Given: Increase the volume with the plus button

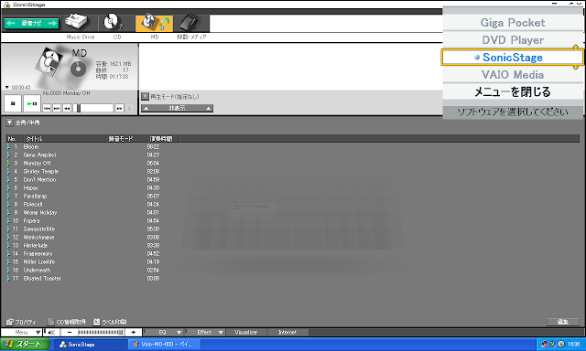Looking at the screenshot, I should click(133, 333).
